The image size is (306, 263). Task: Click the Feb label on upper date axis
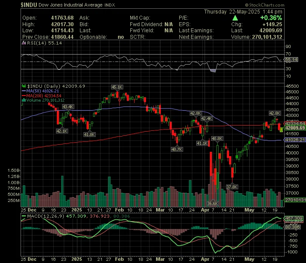119,210
